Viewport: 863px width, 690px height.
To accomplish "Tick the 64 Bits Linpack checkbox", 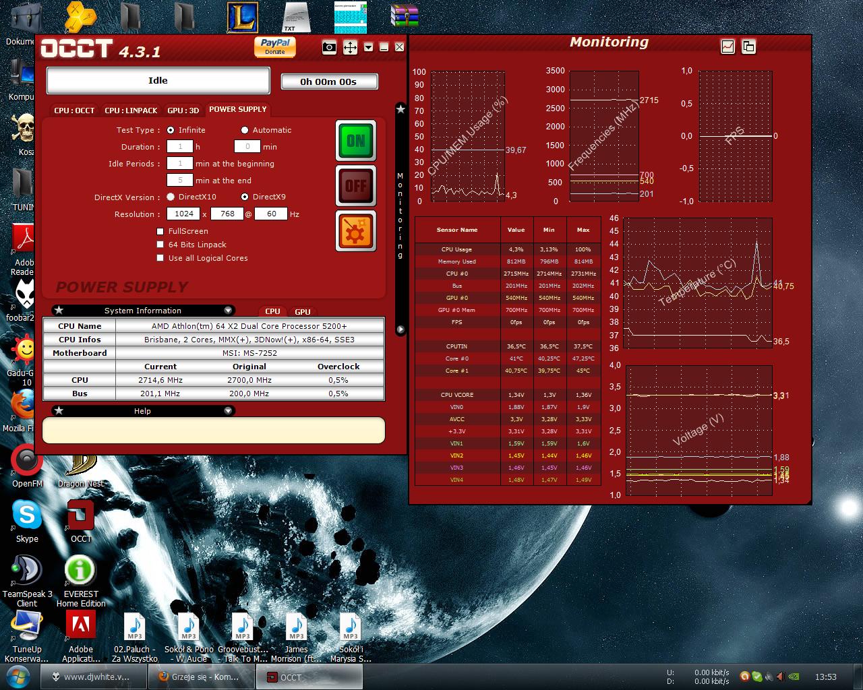I will pyautogui.click(x=160, y=245).
